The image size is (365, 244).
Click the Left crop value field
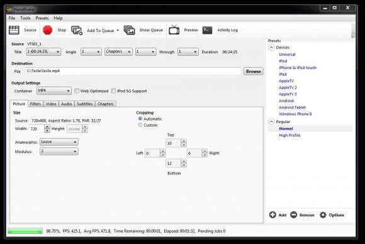coord(152,153)
